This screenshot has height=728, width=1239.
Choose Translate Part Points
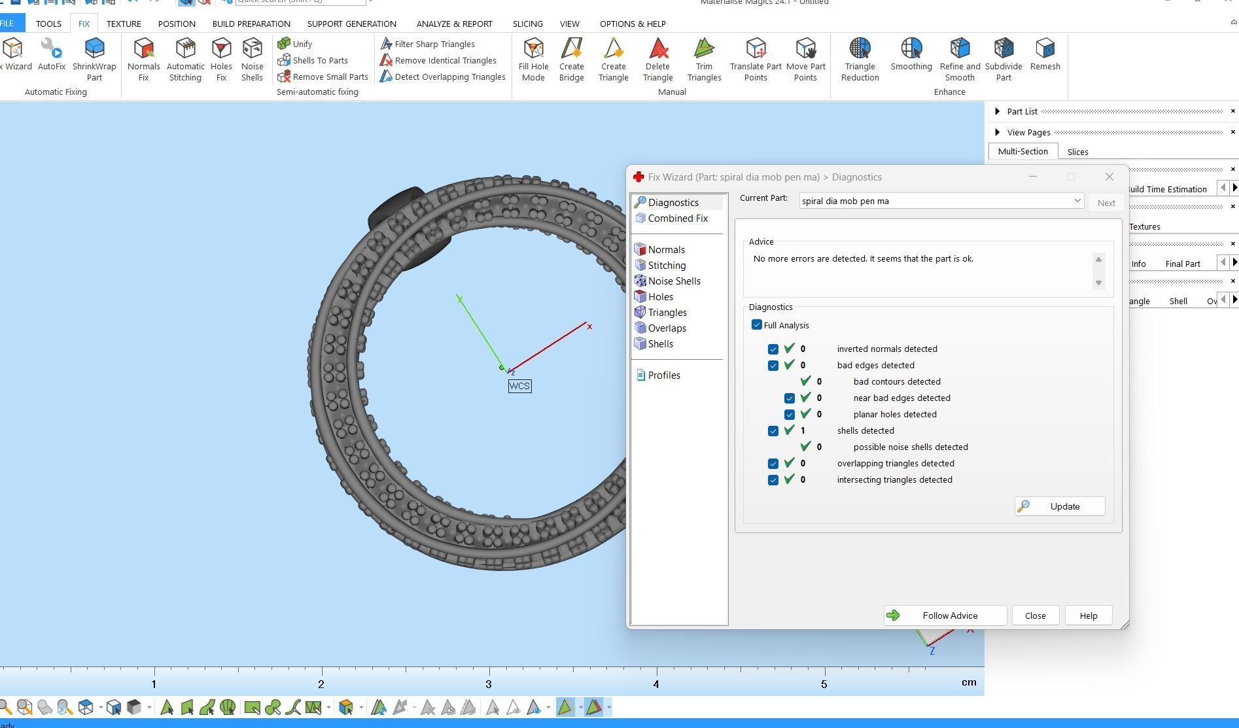[x=756, y=60]
